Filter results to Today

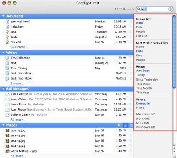pyautogui.click(x=140, y=75)
